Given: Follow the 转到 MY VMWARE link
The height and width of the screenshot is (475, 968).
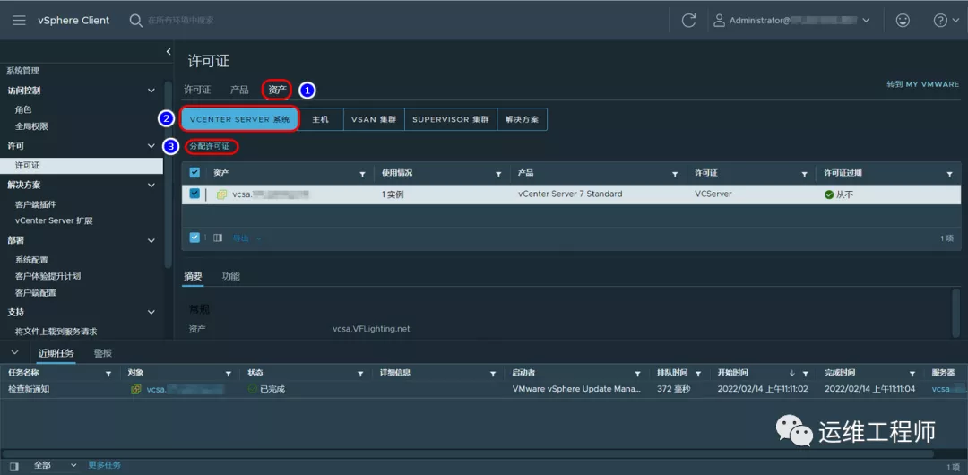Looking at the screenshot, I should pos(922,84).
